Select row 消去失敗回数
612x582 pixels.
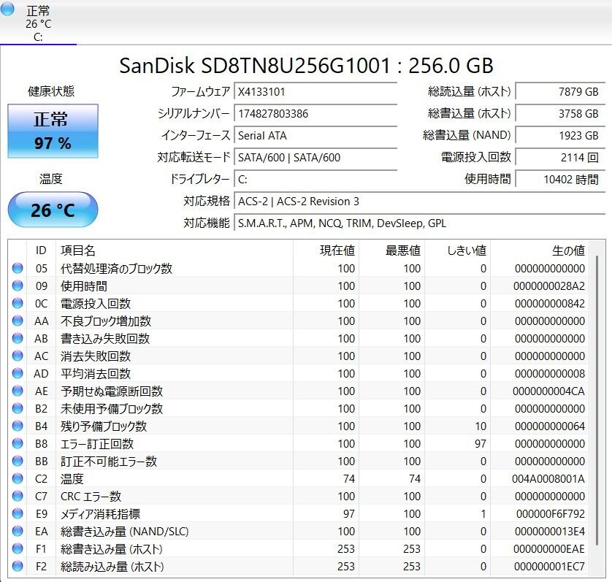299,356
